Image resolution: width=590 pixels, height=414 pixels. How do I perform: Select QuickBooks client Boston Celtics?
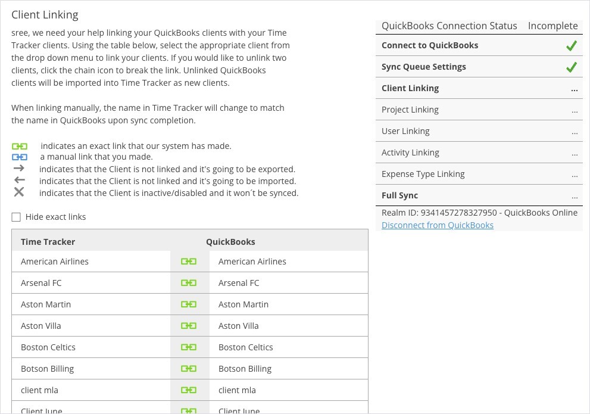coord(246,347)
